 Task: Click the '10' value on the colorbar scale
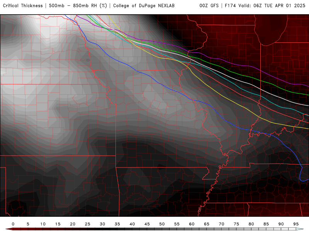click(x=43, y=224)
